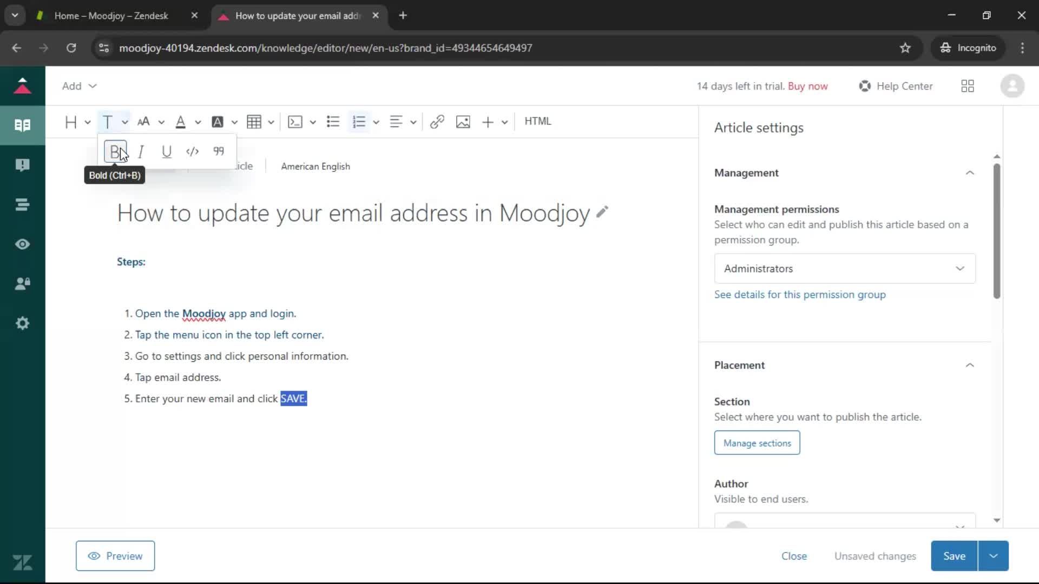The image size is (1039, 584).
Task: Expand the background color dropdown arrow
Action: 234,123
